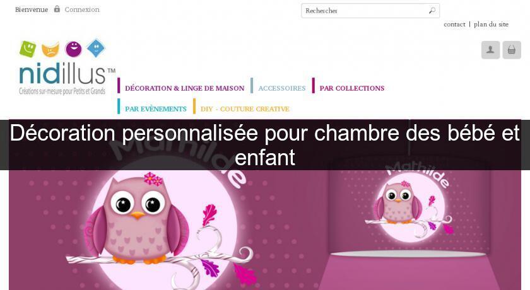Open the plan du site link
The image size is (530, 290).
[491, 25]
